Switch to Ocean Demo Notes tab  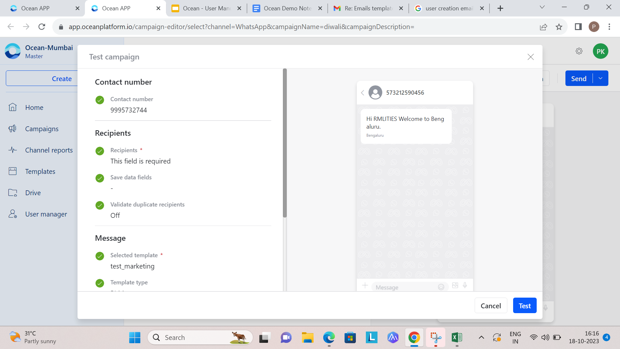(287, 8)
